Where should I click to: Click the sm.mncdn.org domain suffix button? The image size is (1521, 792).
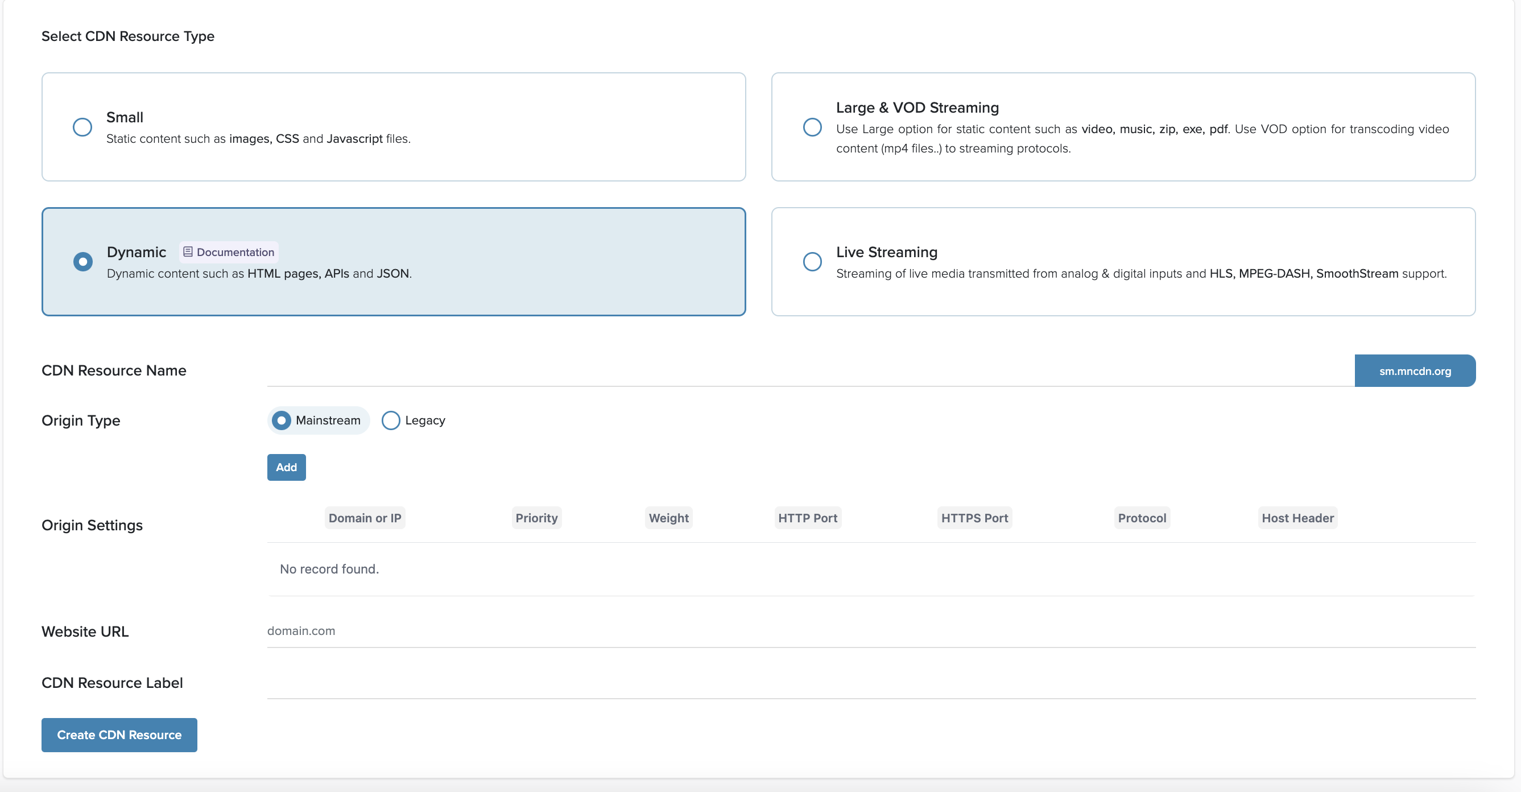(x=1414, y=371)
